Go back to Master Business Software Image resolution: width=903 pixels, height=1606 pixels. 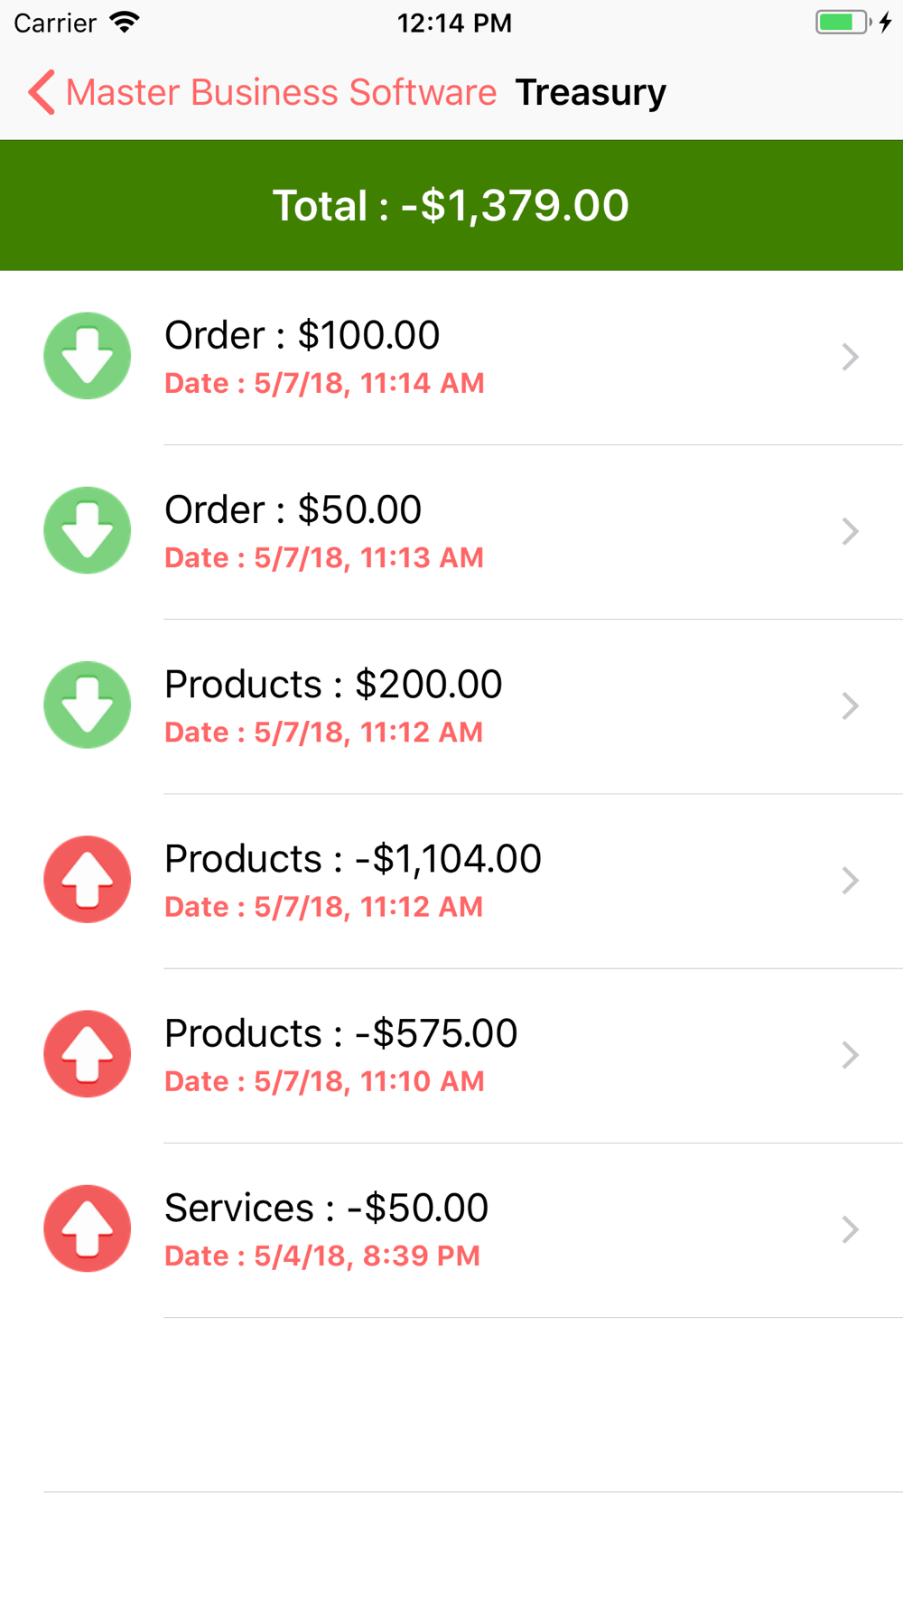280,92
